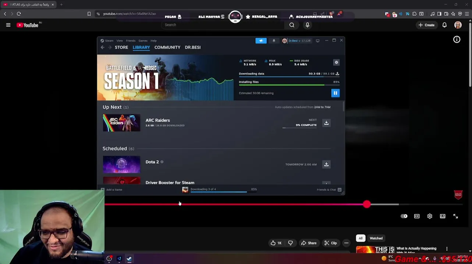Open the browser sidebar panel icon
472x264 pixels.
coord(439,14)
